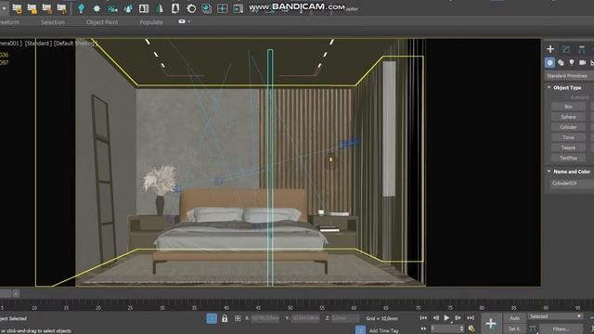Toggle absolute/offset transform mode icon
The image size is (594, 334).
(238, 318)
